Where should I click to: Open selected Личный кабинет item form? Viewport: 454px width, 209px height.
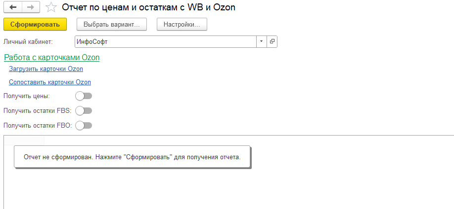(272, 41)
